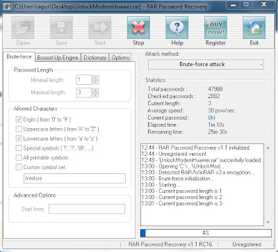The image size is (278, 252).
Task: Click the Maximal length input field
Action: click(84, 93)
